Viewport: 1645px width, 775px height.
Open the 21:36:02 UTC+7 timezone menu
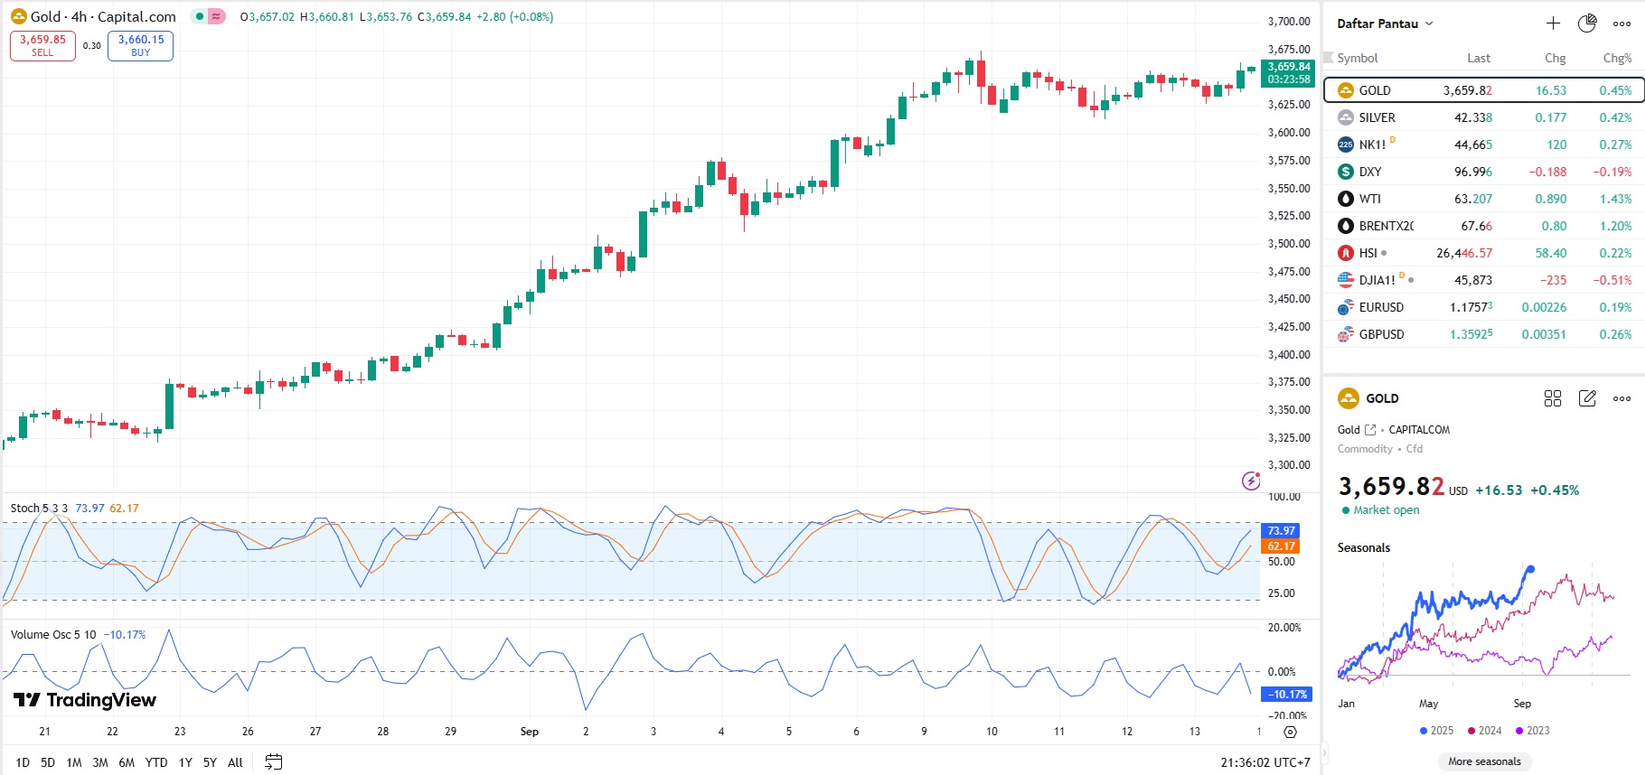[1264, 762]
